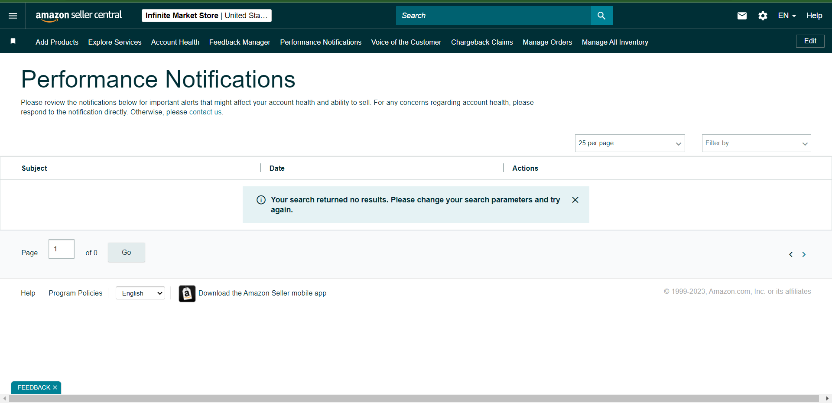This screenshot has width=832, height=403.
Task: Open the messages envelope icon
Action: coord(742,16)
